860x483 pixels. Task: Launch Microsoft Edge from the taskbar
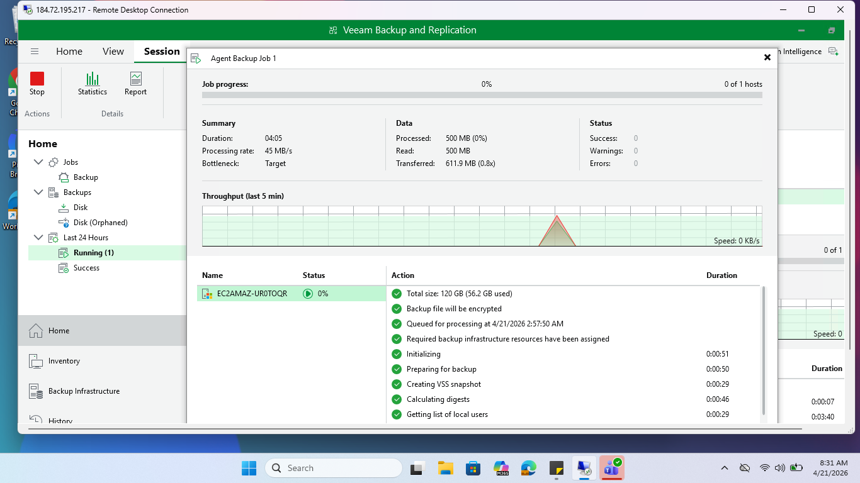coord(528,468)
